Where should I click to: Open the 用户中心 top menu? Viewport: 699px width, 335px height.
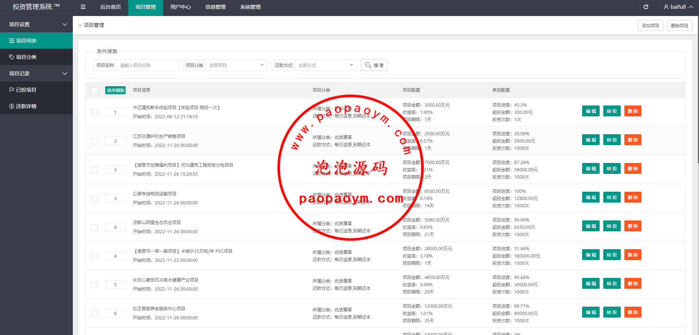181,7
